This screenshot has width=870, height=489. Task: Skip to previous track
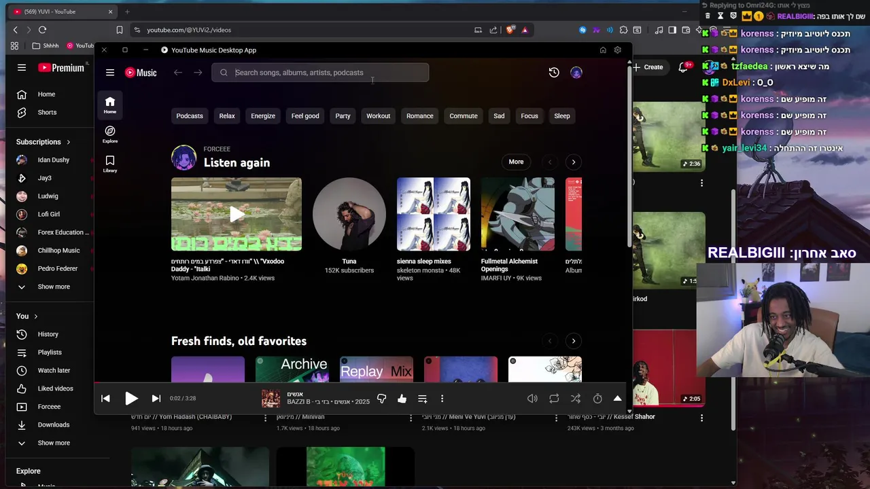[x=105, y=399]
